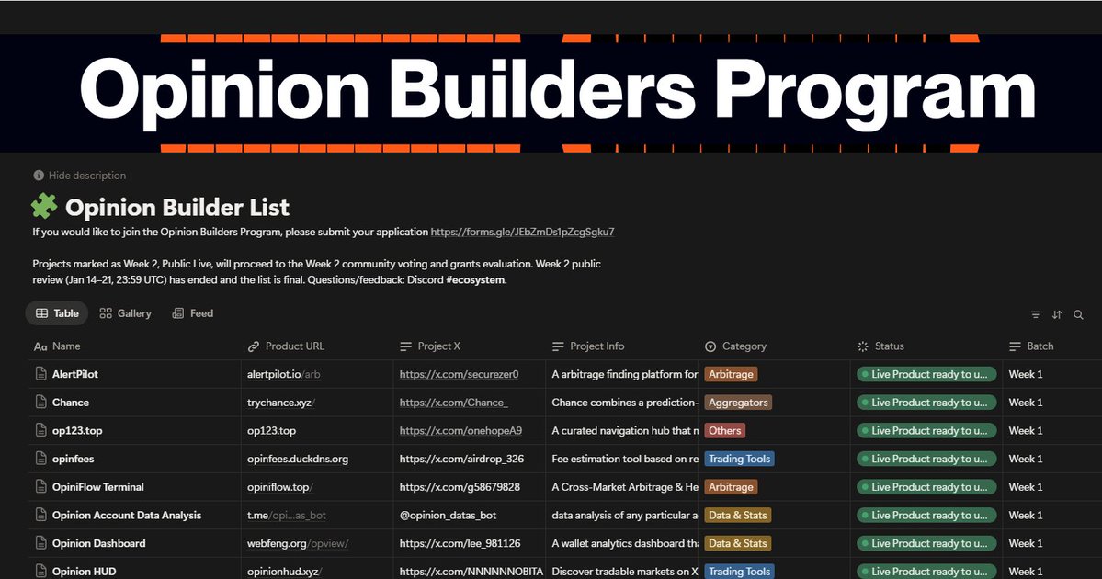Click the page icon next to Opinion HUD

point(40,571)
